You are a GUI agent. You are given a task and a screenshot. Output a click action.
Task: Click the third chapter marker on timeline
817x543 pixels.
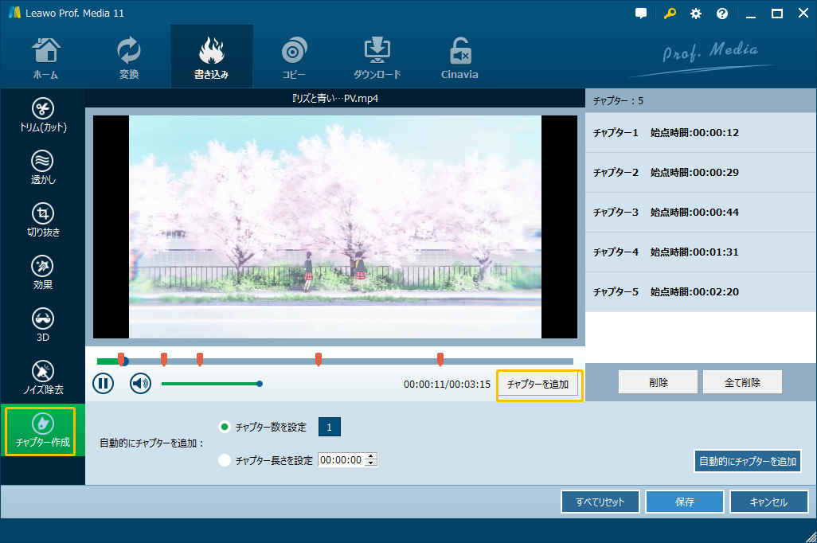coord(200,358)
